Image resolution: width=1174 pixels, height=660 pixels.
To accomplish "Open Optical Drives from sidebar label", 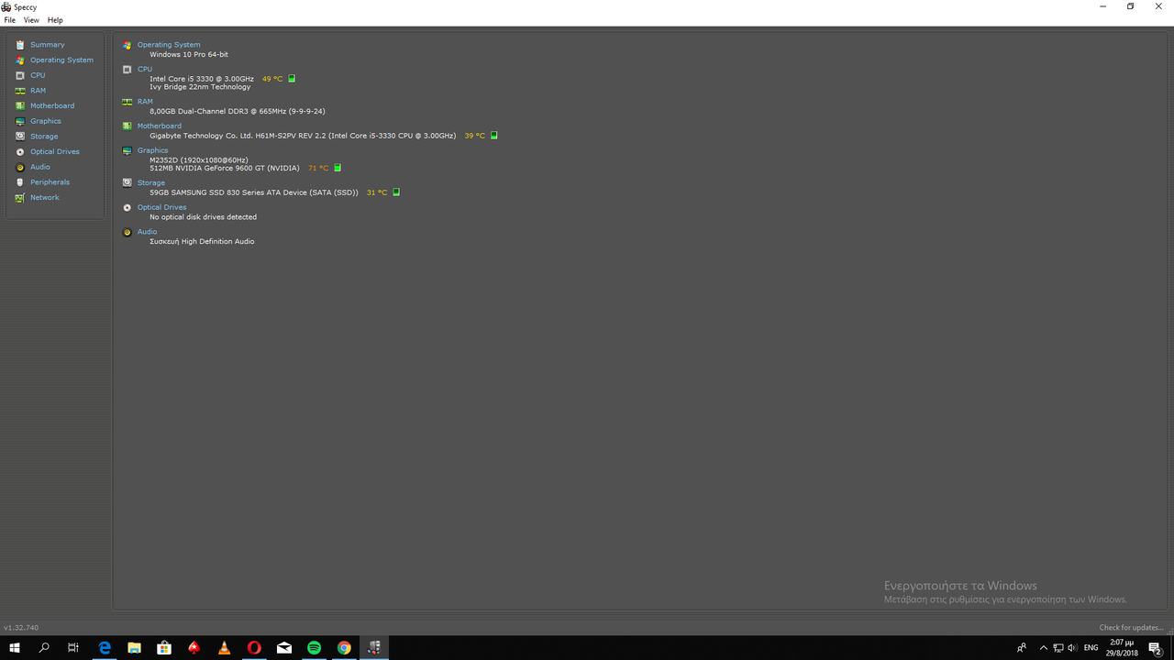I will (55, 152).
